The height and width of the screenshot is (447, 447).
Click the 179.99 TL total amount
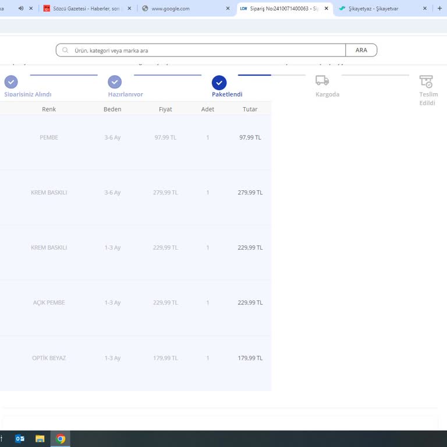250,358
